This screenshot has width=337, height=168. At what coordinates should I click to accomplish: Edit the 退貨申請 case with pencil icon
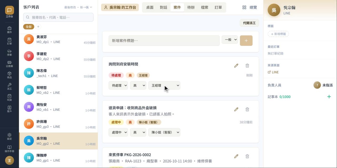tap(236, 109)
